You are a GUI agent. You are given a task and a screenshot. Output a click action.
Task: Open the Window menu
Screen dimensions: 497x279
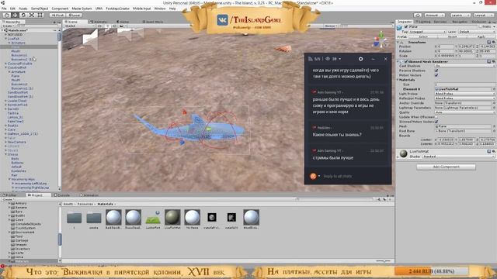(160, 9)
